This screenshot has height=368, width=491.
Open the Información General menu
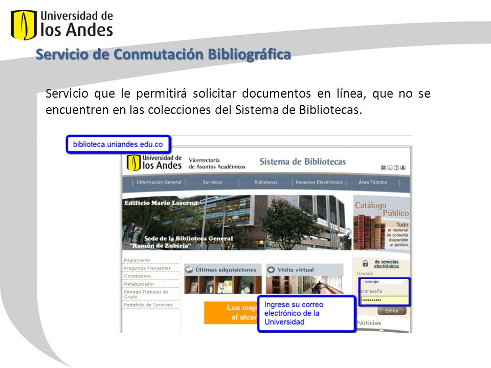point(159,182)
